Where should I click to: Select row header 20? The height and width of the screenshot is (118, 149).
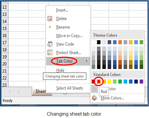pyautogui.click(x=5, y=64)
